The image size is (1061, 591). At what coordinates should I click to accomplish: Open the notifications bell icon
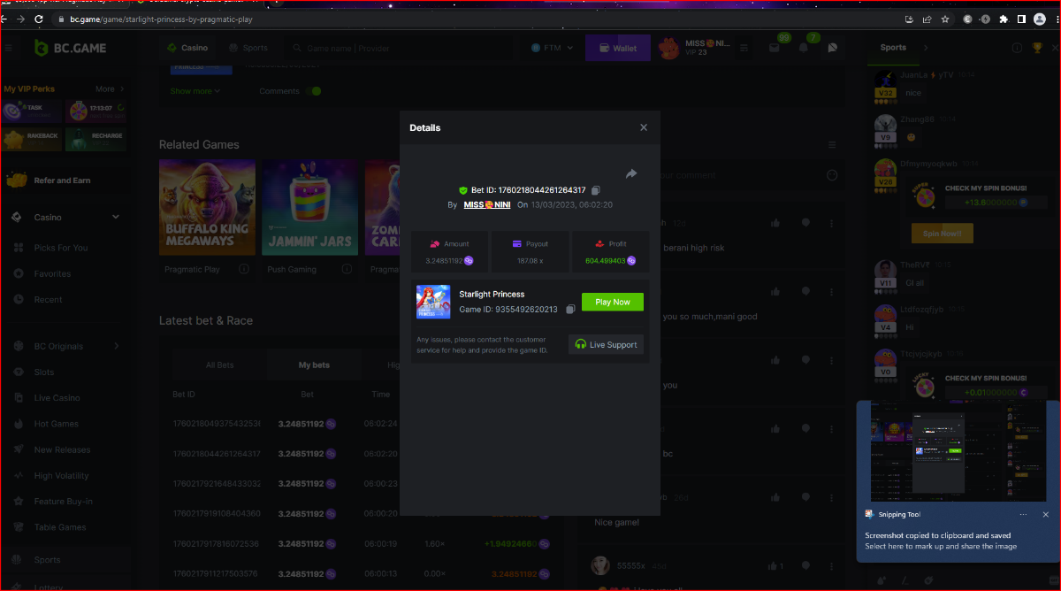[804, 48]
